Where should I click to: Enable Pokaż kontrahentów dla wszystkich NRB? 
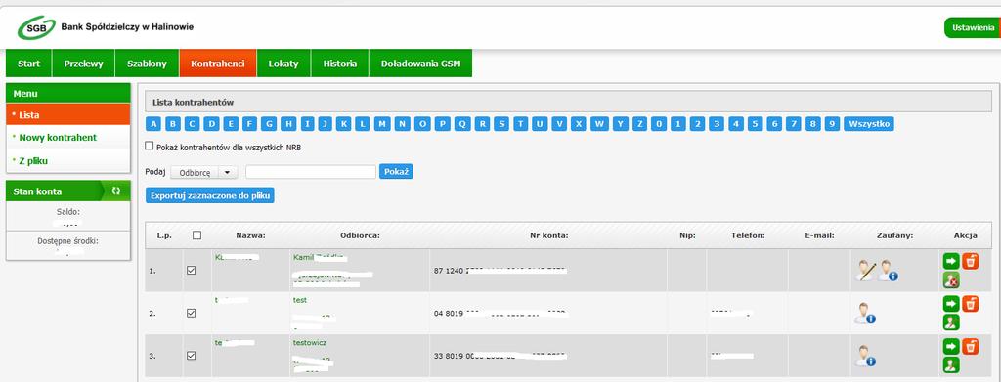[150, 146]
